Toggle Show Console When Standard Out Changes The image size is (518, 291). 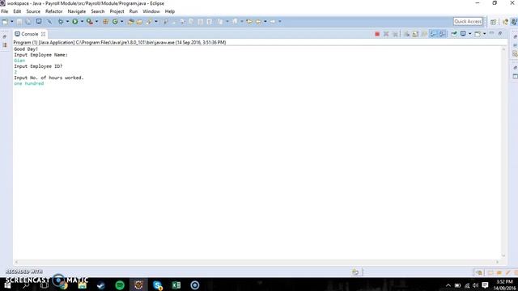click(434, 34)
